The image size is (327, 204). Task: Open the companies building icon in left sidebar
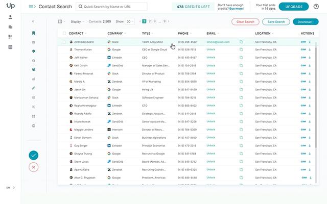(x=10, y=27)
